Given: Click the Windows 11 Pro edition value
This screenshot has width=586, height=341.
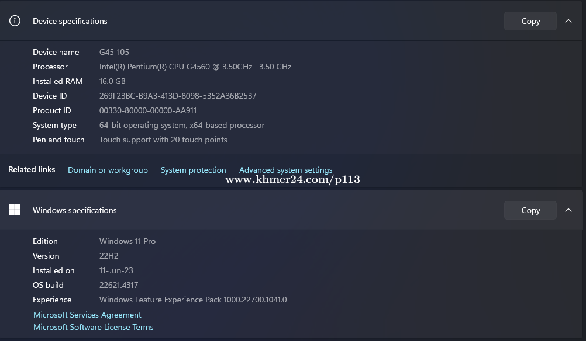Looking at the screenshot, I should point(127,241).
